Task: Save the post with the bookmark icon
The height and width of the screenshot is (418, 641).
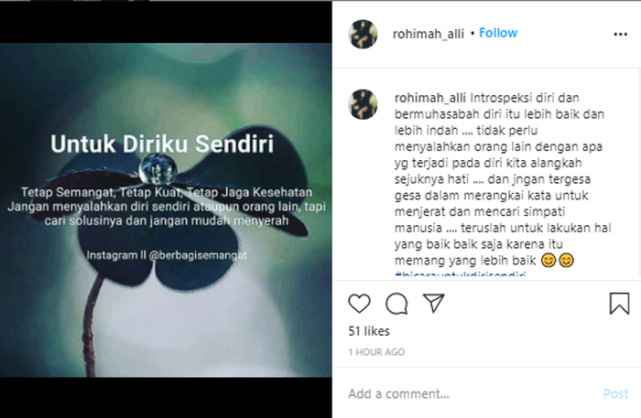Action: (x=619, y=304)
